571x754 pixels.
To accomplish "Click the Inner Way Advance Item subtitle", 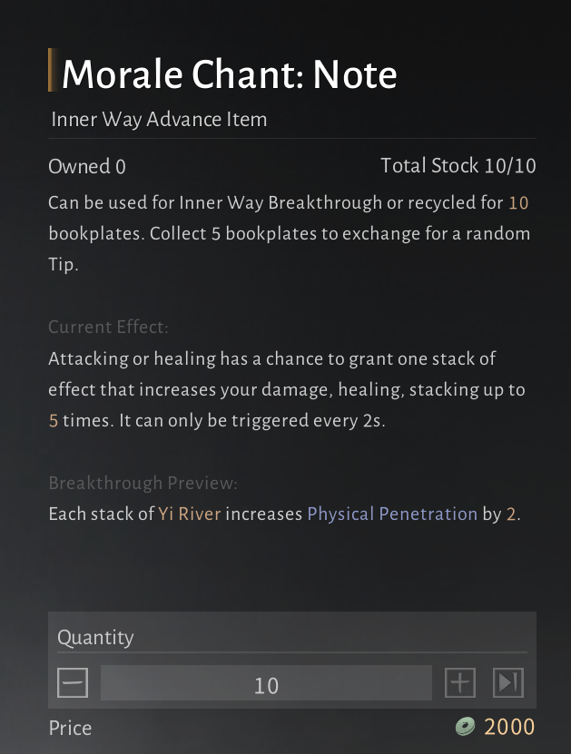I will click(x=159, y=120).
